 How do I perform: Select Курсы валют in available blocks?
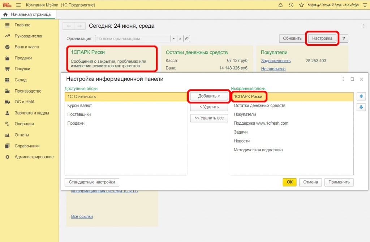pyautogui.click(x=79, y=106)
